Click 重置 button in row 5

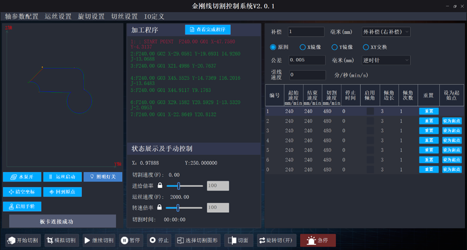click(x=429, y=150)
